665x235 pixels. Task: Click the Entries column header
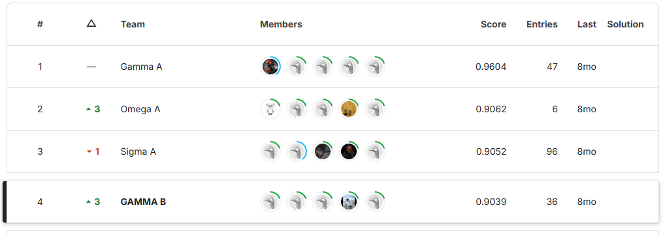[542, 24]
